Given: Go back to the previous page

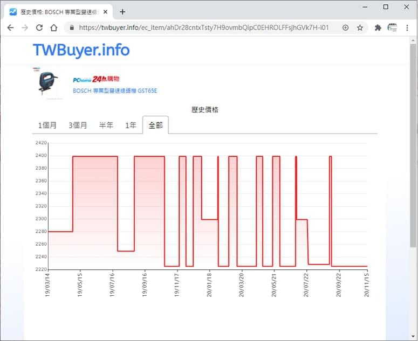Looking at the screenshot, I should pyautogui.click(x=10, y=27).
